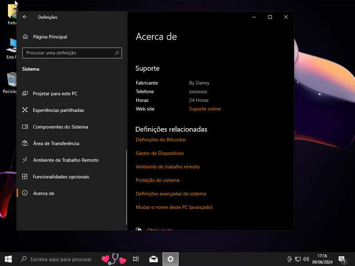
Task: Open Definições avançadas do sistema link
Action: click(171, 194)
